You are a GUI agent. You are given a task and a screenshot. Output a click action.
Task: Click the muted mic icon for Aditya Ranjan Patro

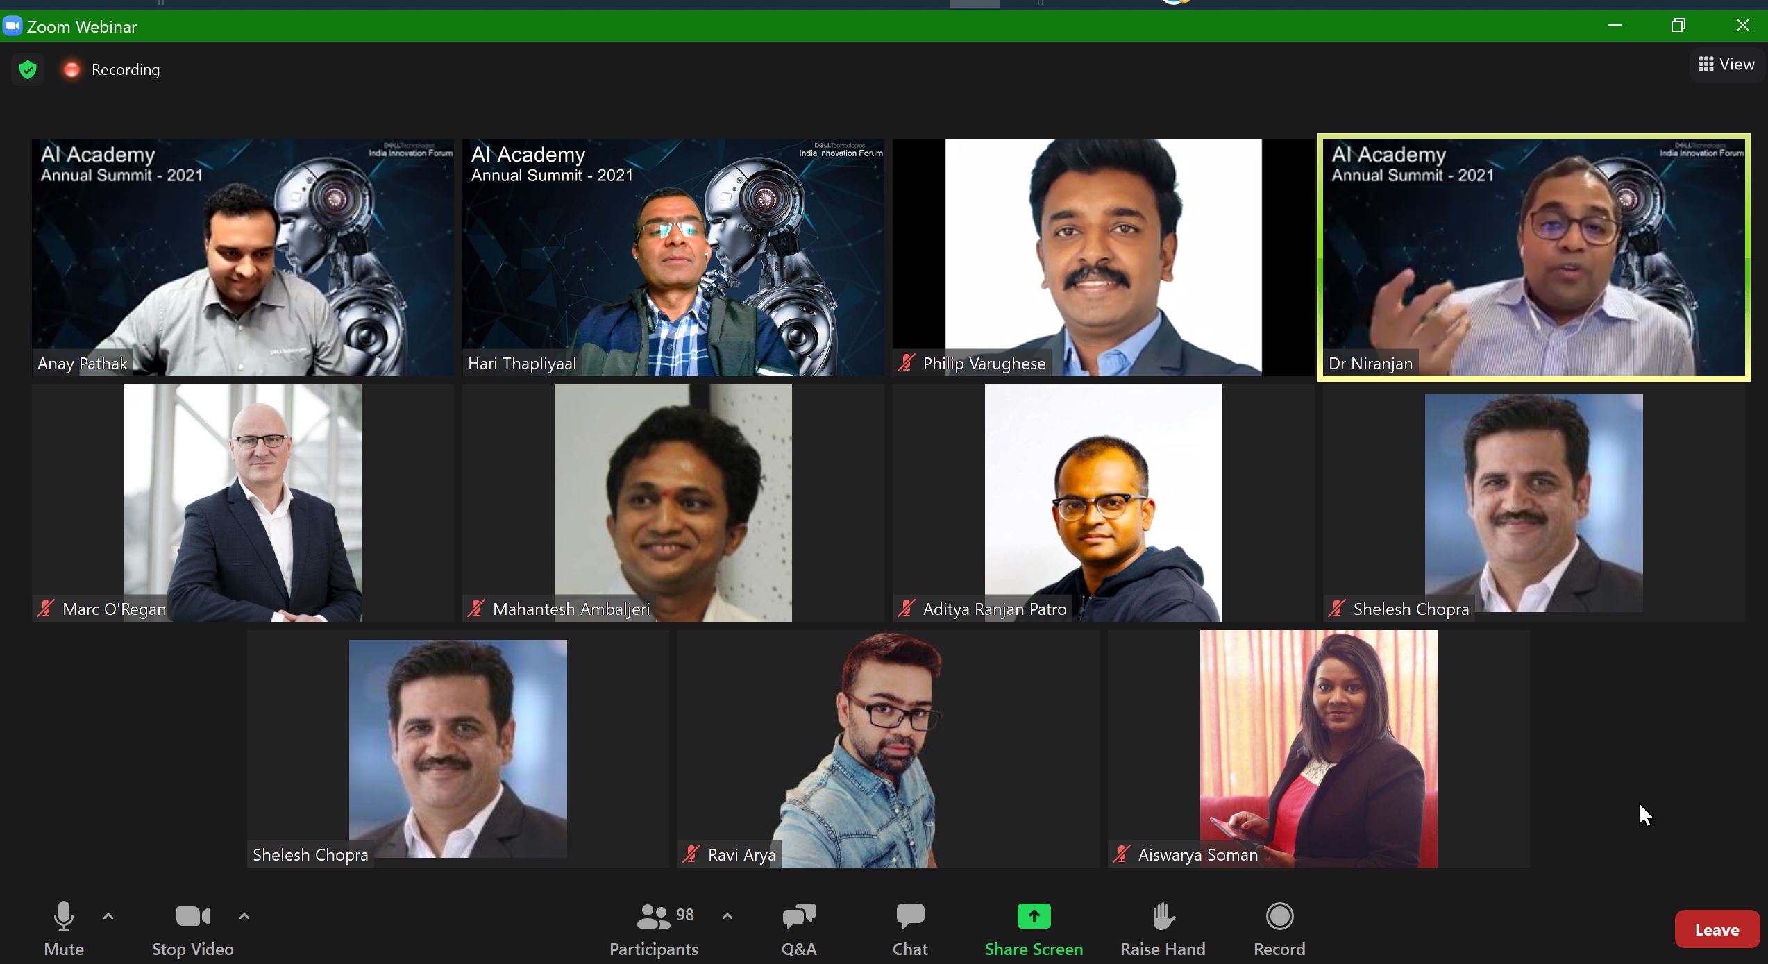pyautogui.click(x=907, y=609)
